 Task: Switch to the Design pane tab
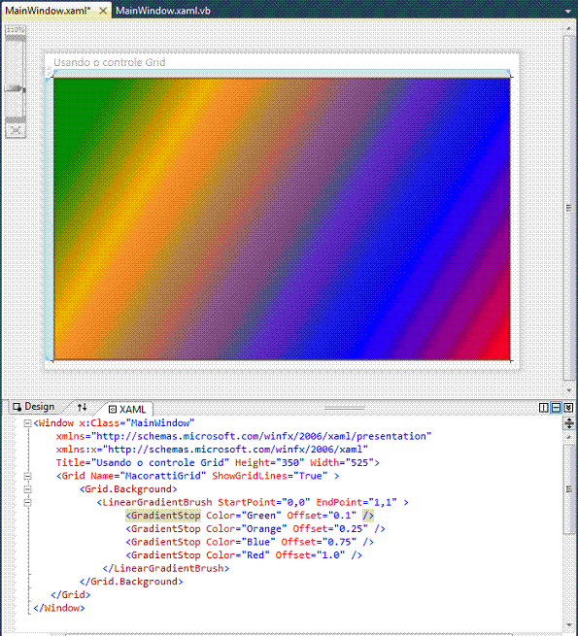[x=34, y=407]
